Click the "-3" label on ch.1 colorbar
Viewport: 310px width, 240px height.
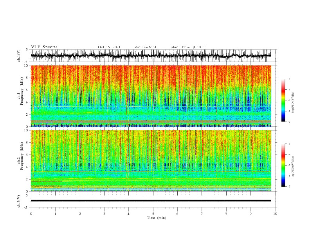(x=289, y=79)
